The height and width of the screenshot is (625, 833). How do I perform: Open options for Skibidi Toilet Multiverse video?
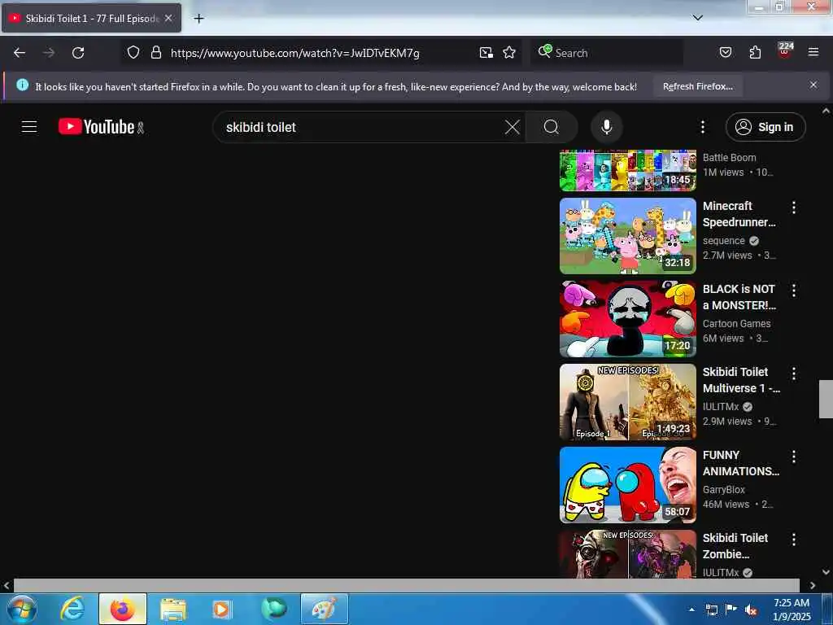(794, 373)
